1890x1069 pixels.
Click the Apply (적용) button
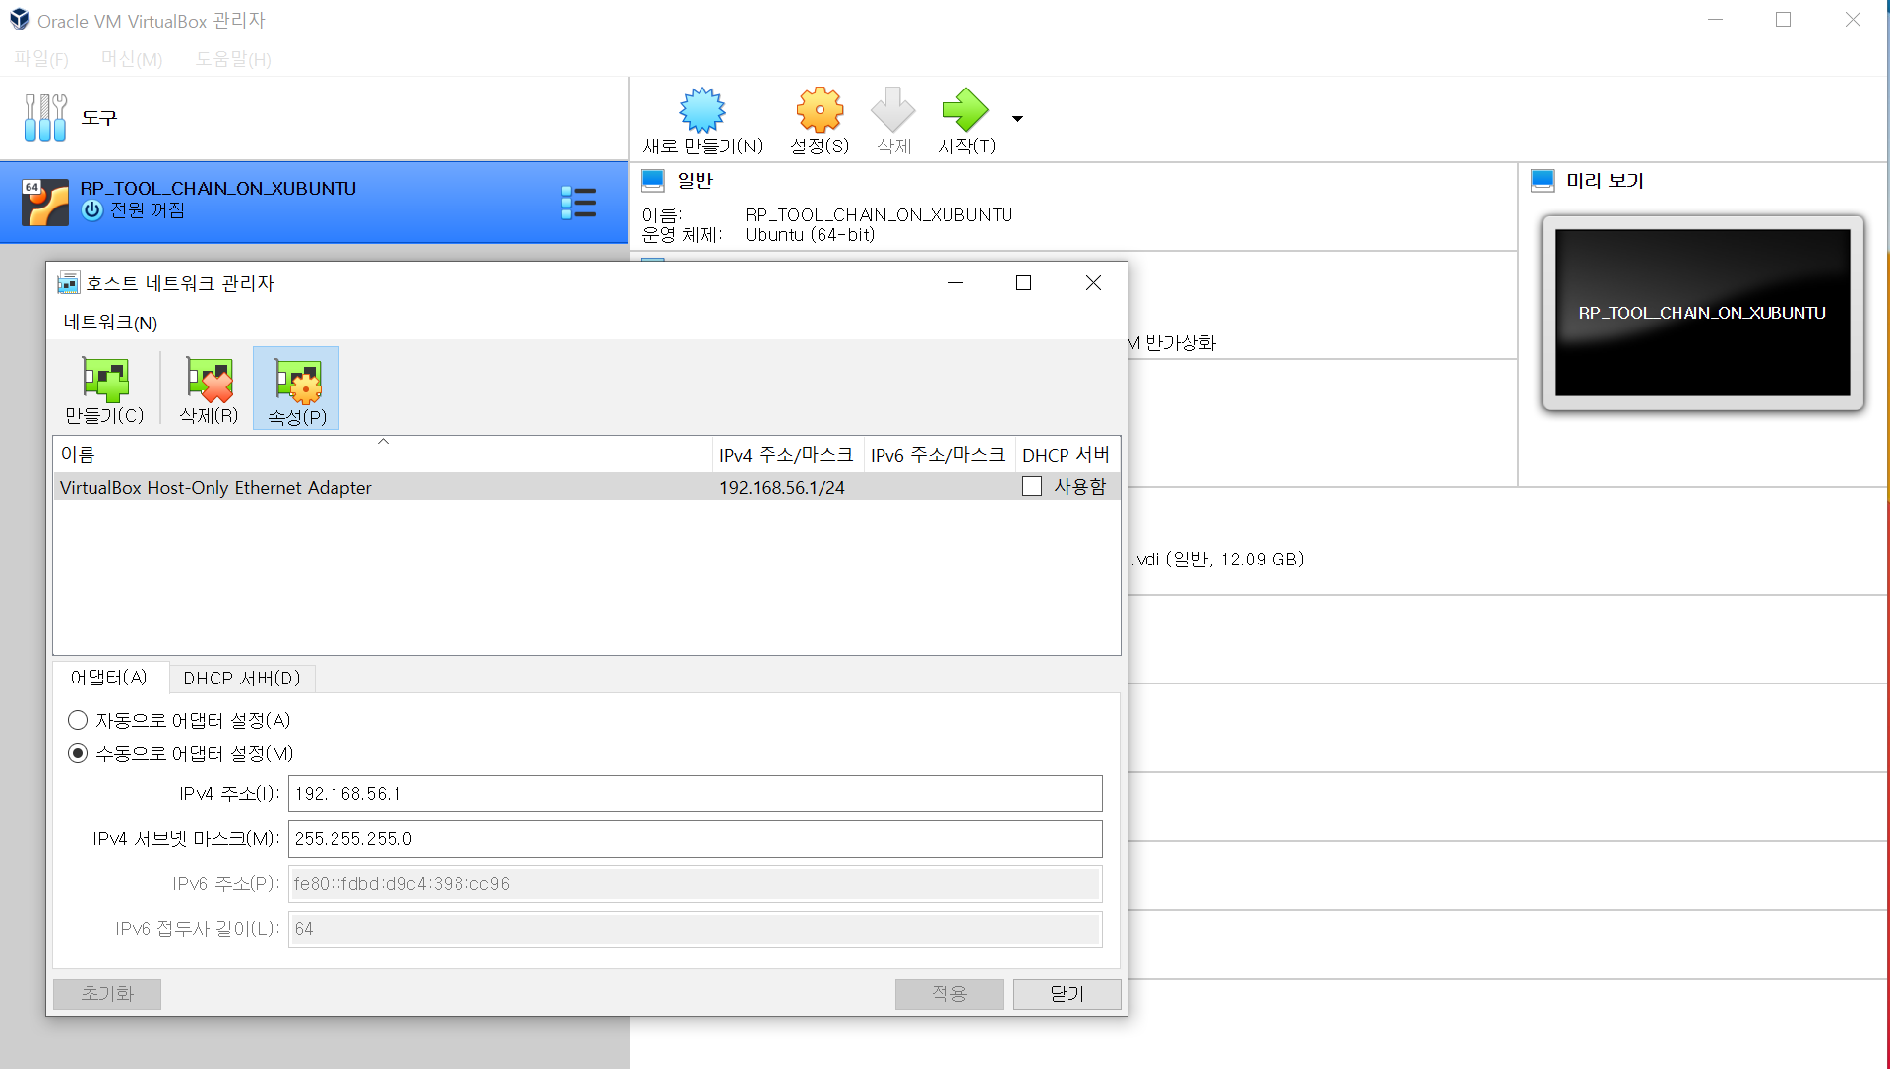click(949, 993)
